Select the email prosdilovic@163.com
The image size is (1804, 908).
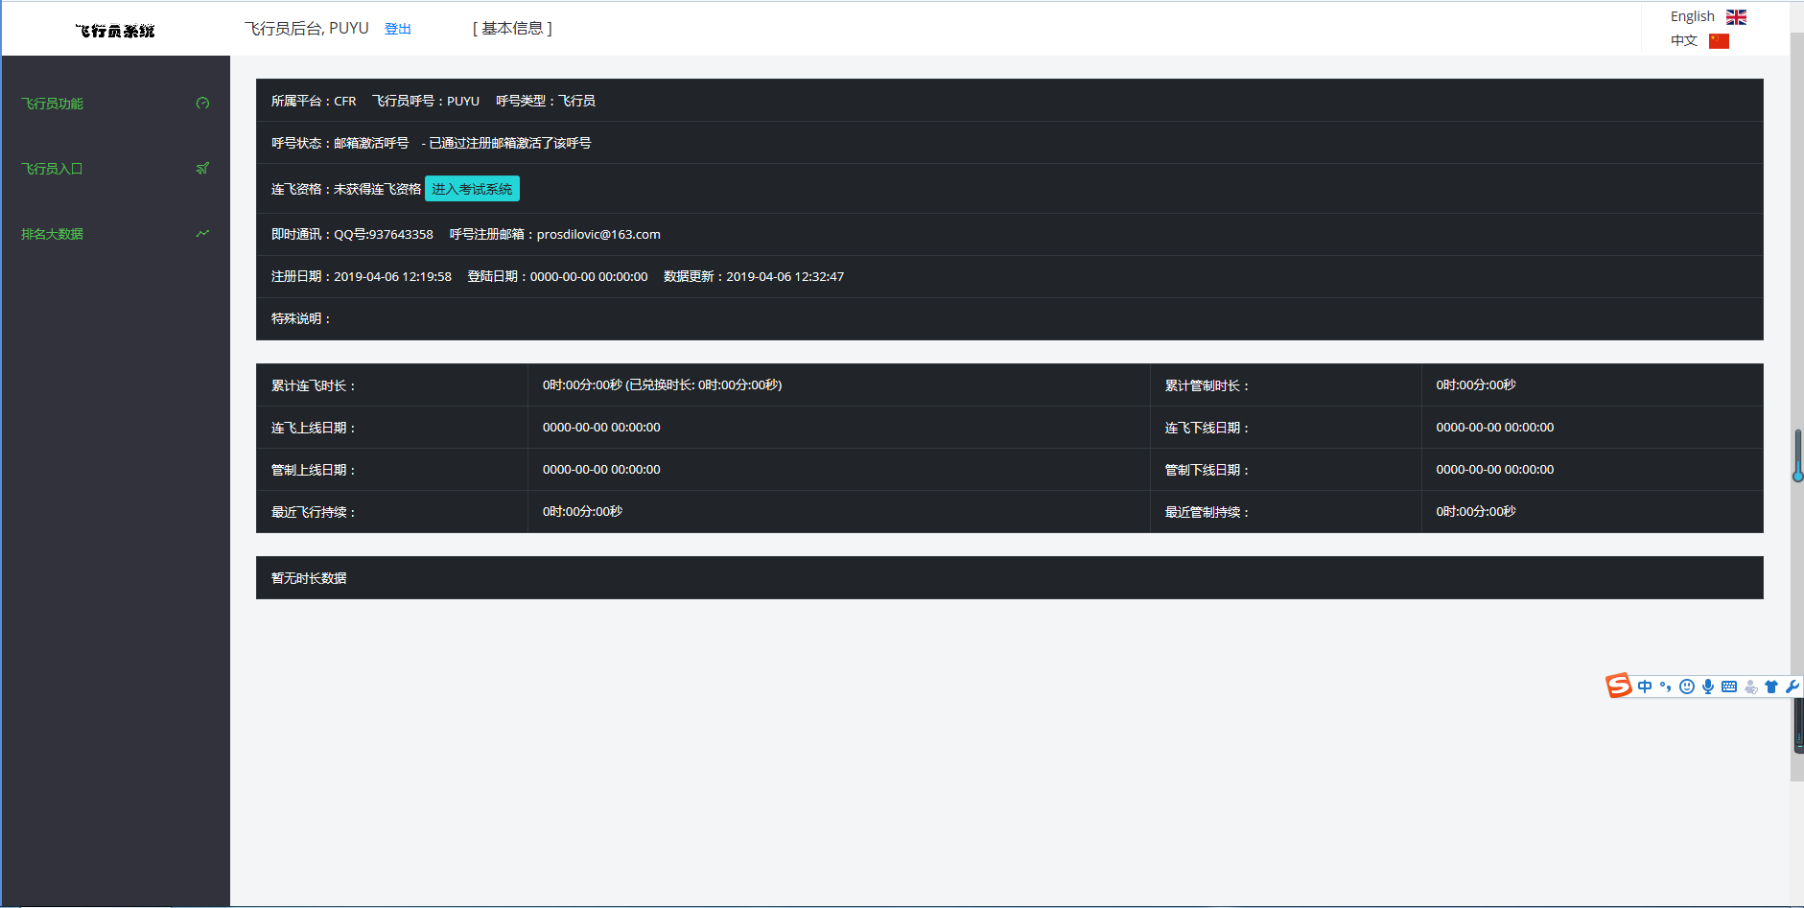[x=598, y=234]
